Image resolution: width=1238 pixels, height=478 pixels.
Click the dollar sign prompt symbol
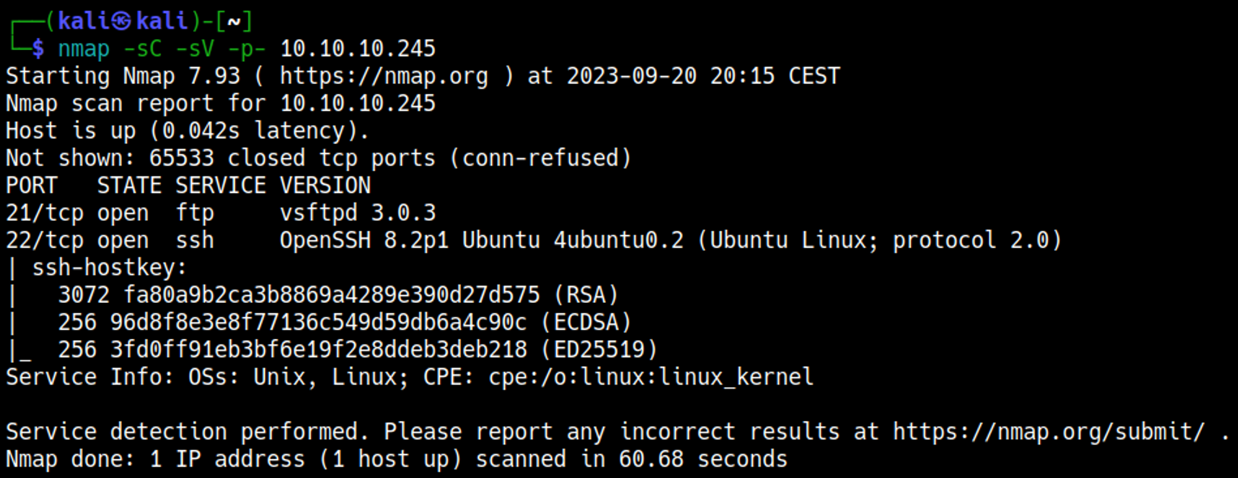[x=38, y=49]
